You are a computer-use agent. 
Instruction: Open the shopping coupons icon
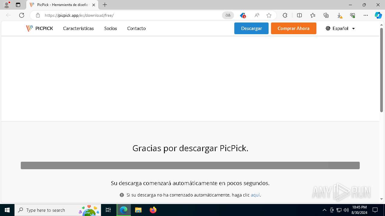click(x=243, y=15)
